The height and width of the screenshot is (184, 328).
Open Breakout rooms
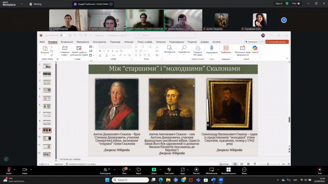pos(229,170)
